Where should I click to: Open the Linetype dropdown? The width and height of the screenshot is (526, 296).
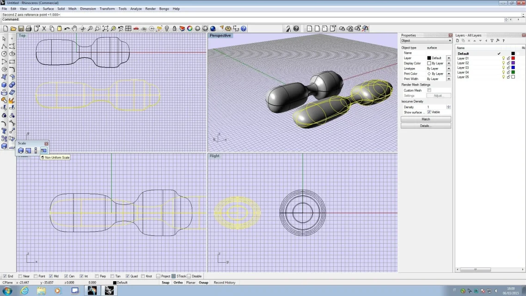[448, 68]
